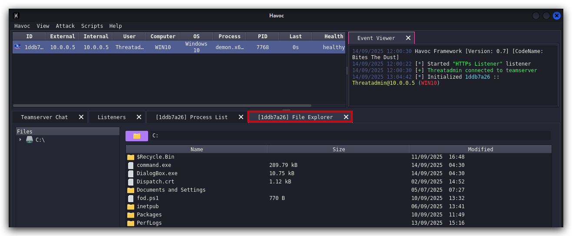Click the inetpub folder icon
Image resolution: width=572 pixels, height=236 pixels.
[x=131, y=206]
